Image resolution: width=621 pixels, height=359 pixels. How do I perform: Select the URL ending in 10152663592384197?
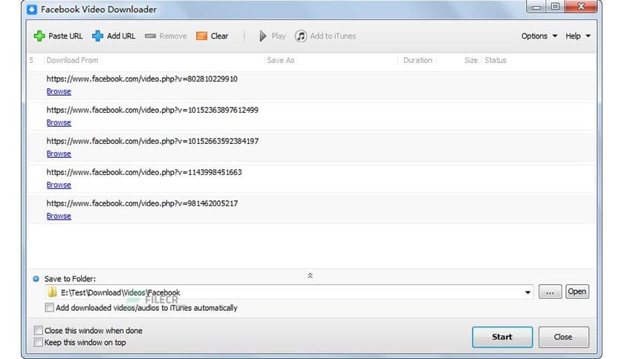pos(152,141)
